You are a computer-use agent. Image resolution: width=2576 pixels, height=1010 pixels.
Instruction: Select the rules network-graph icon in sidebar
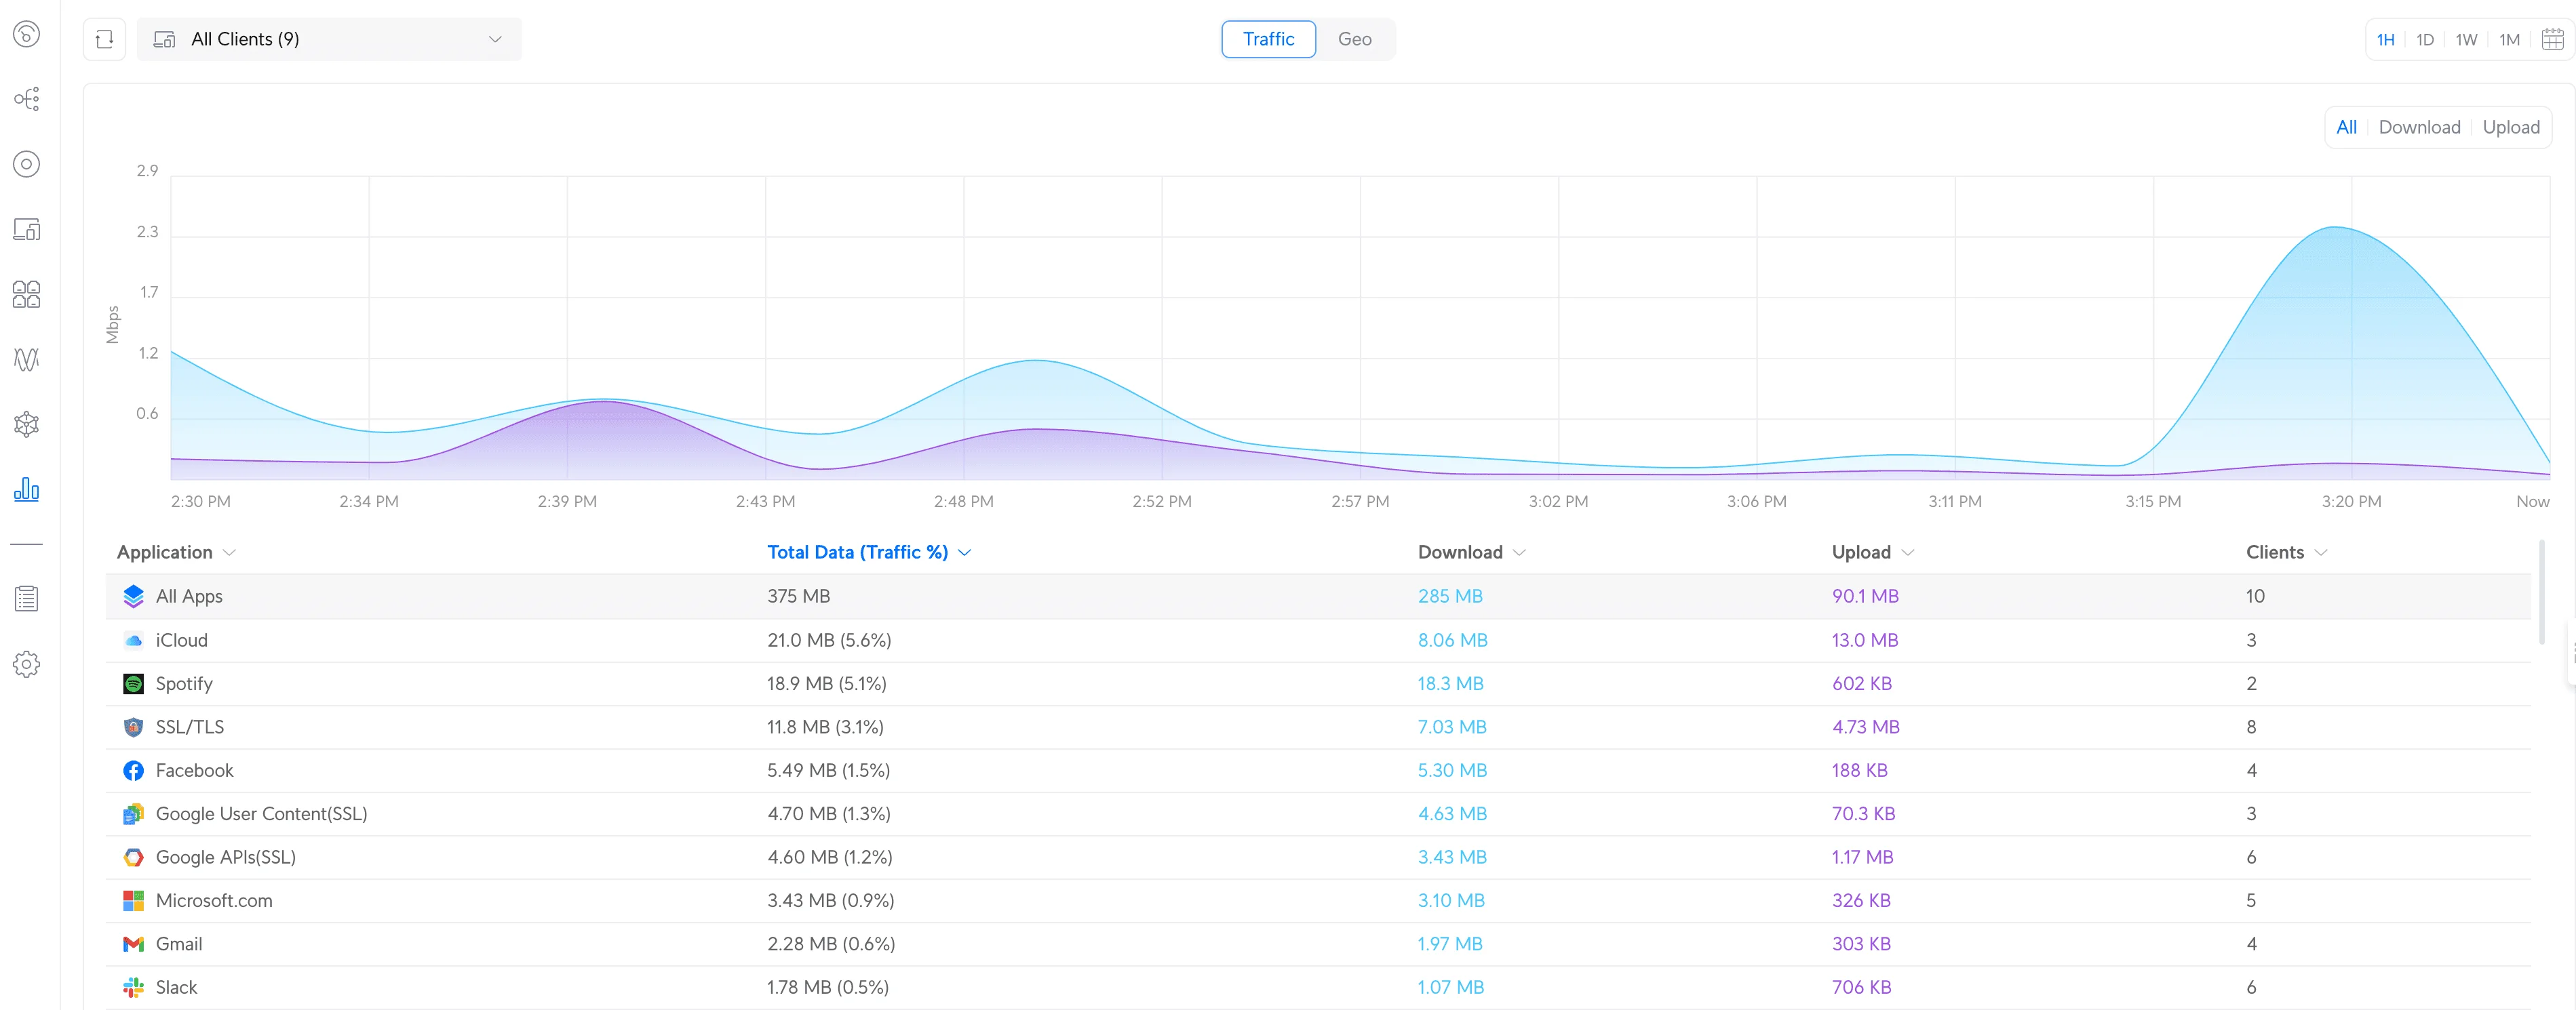pyautogui.click(x=27, y=424)
